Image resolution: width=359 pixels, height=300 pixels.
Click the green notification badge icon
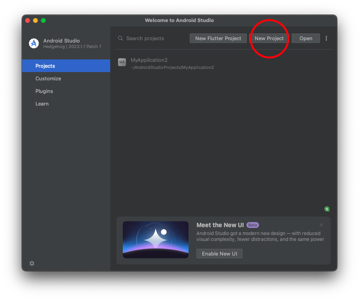(327, 209)
